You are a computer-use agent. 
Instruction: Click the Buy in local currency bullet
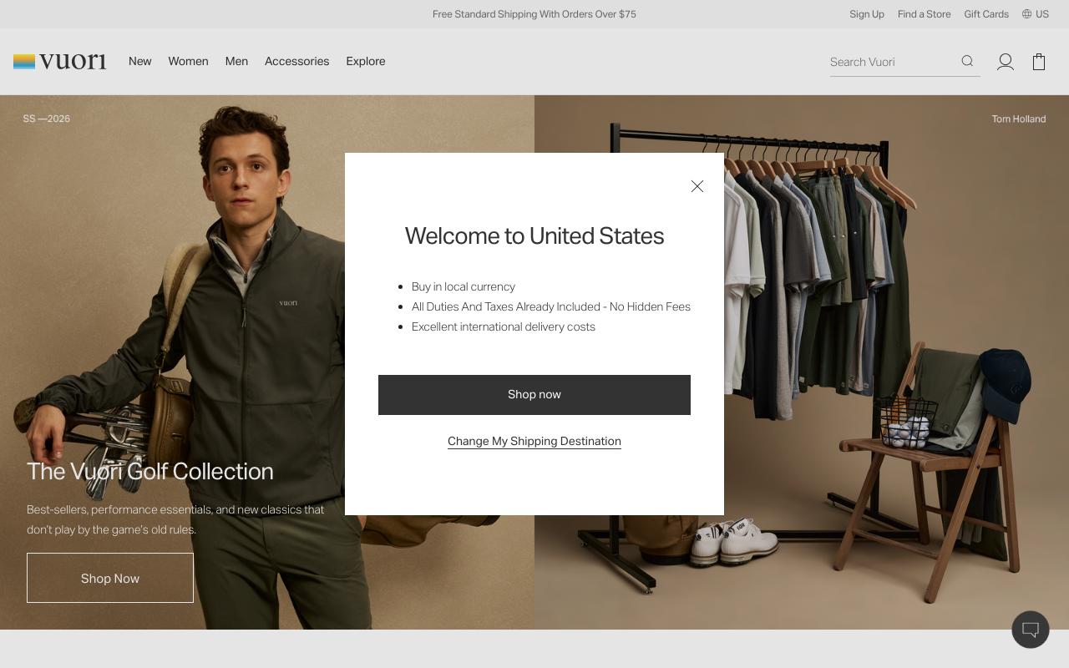coord(464,286)
